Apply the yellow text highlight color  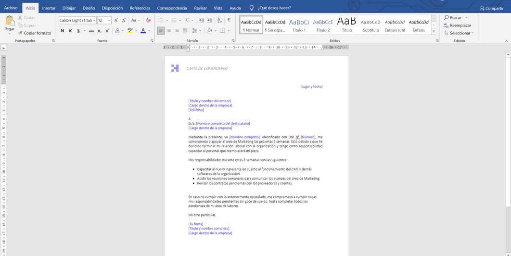130,31
